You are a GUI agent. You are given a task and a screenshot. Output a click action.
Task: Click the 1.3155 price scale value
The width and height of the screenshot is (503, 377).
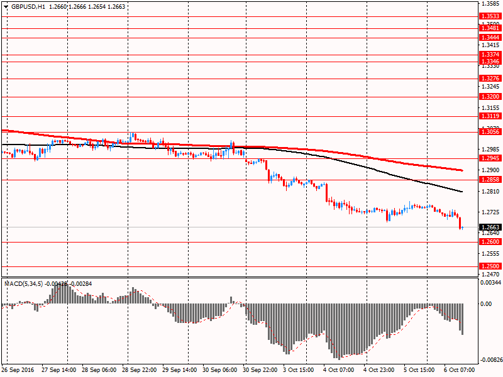click(x=491, y=107)
